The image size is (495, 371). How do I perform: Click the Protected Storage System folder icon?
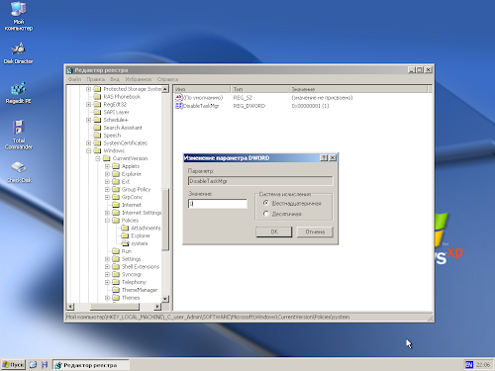click(97, 89)
